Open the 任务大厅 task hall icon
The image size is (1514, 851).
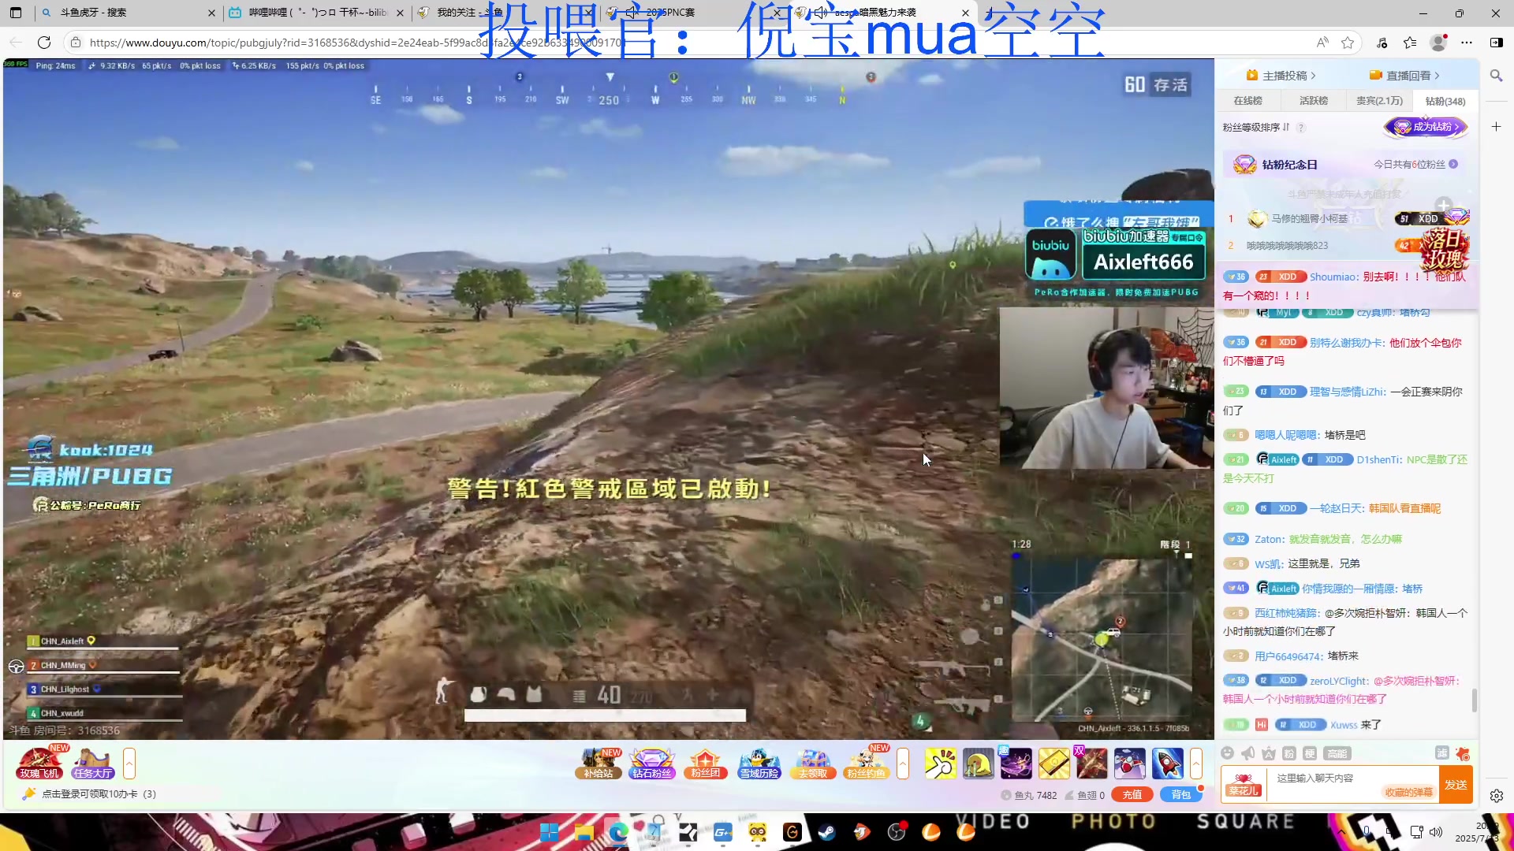pos(93,763)
